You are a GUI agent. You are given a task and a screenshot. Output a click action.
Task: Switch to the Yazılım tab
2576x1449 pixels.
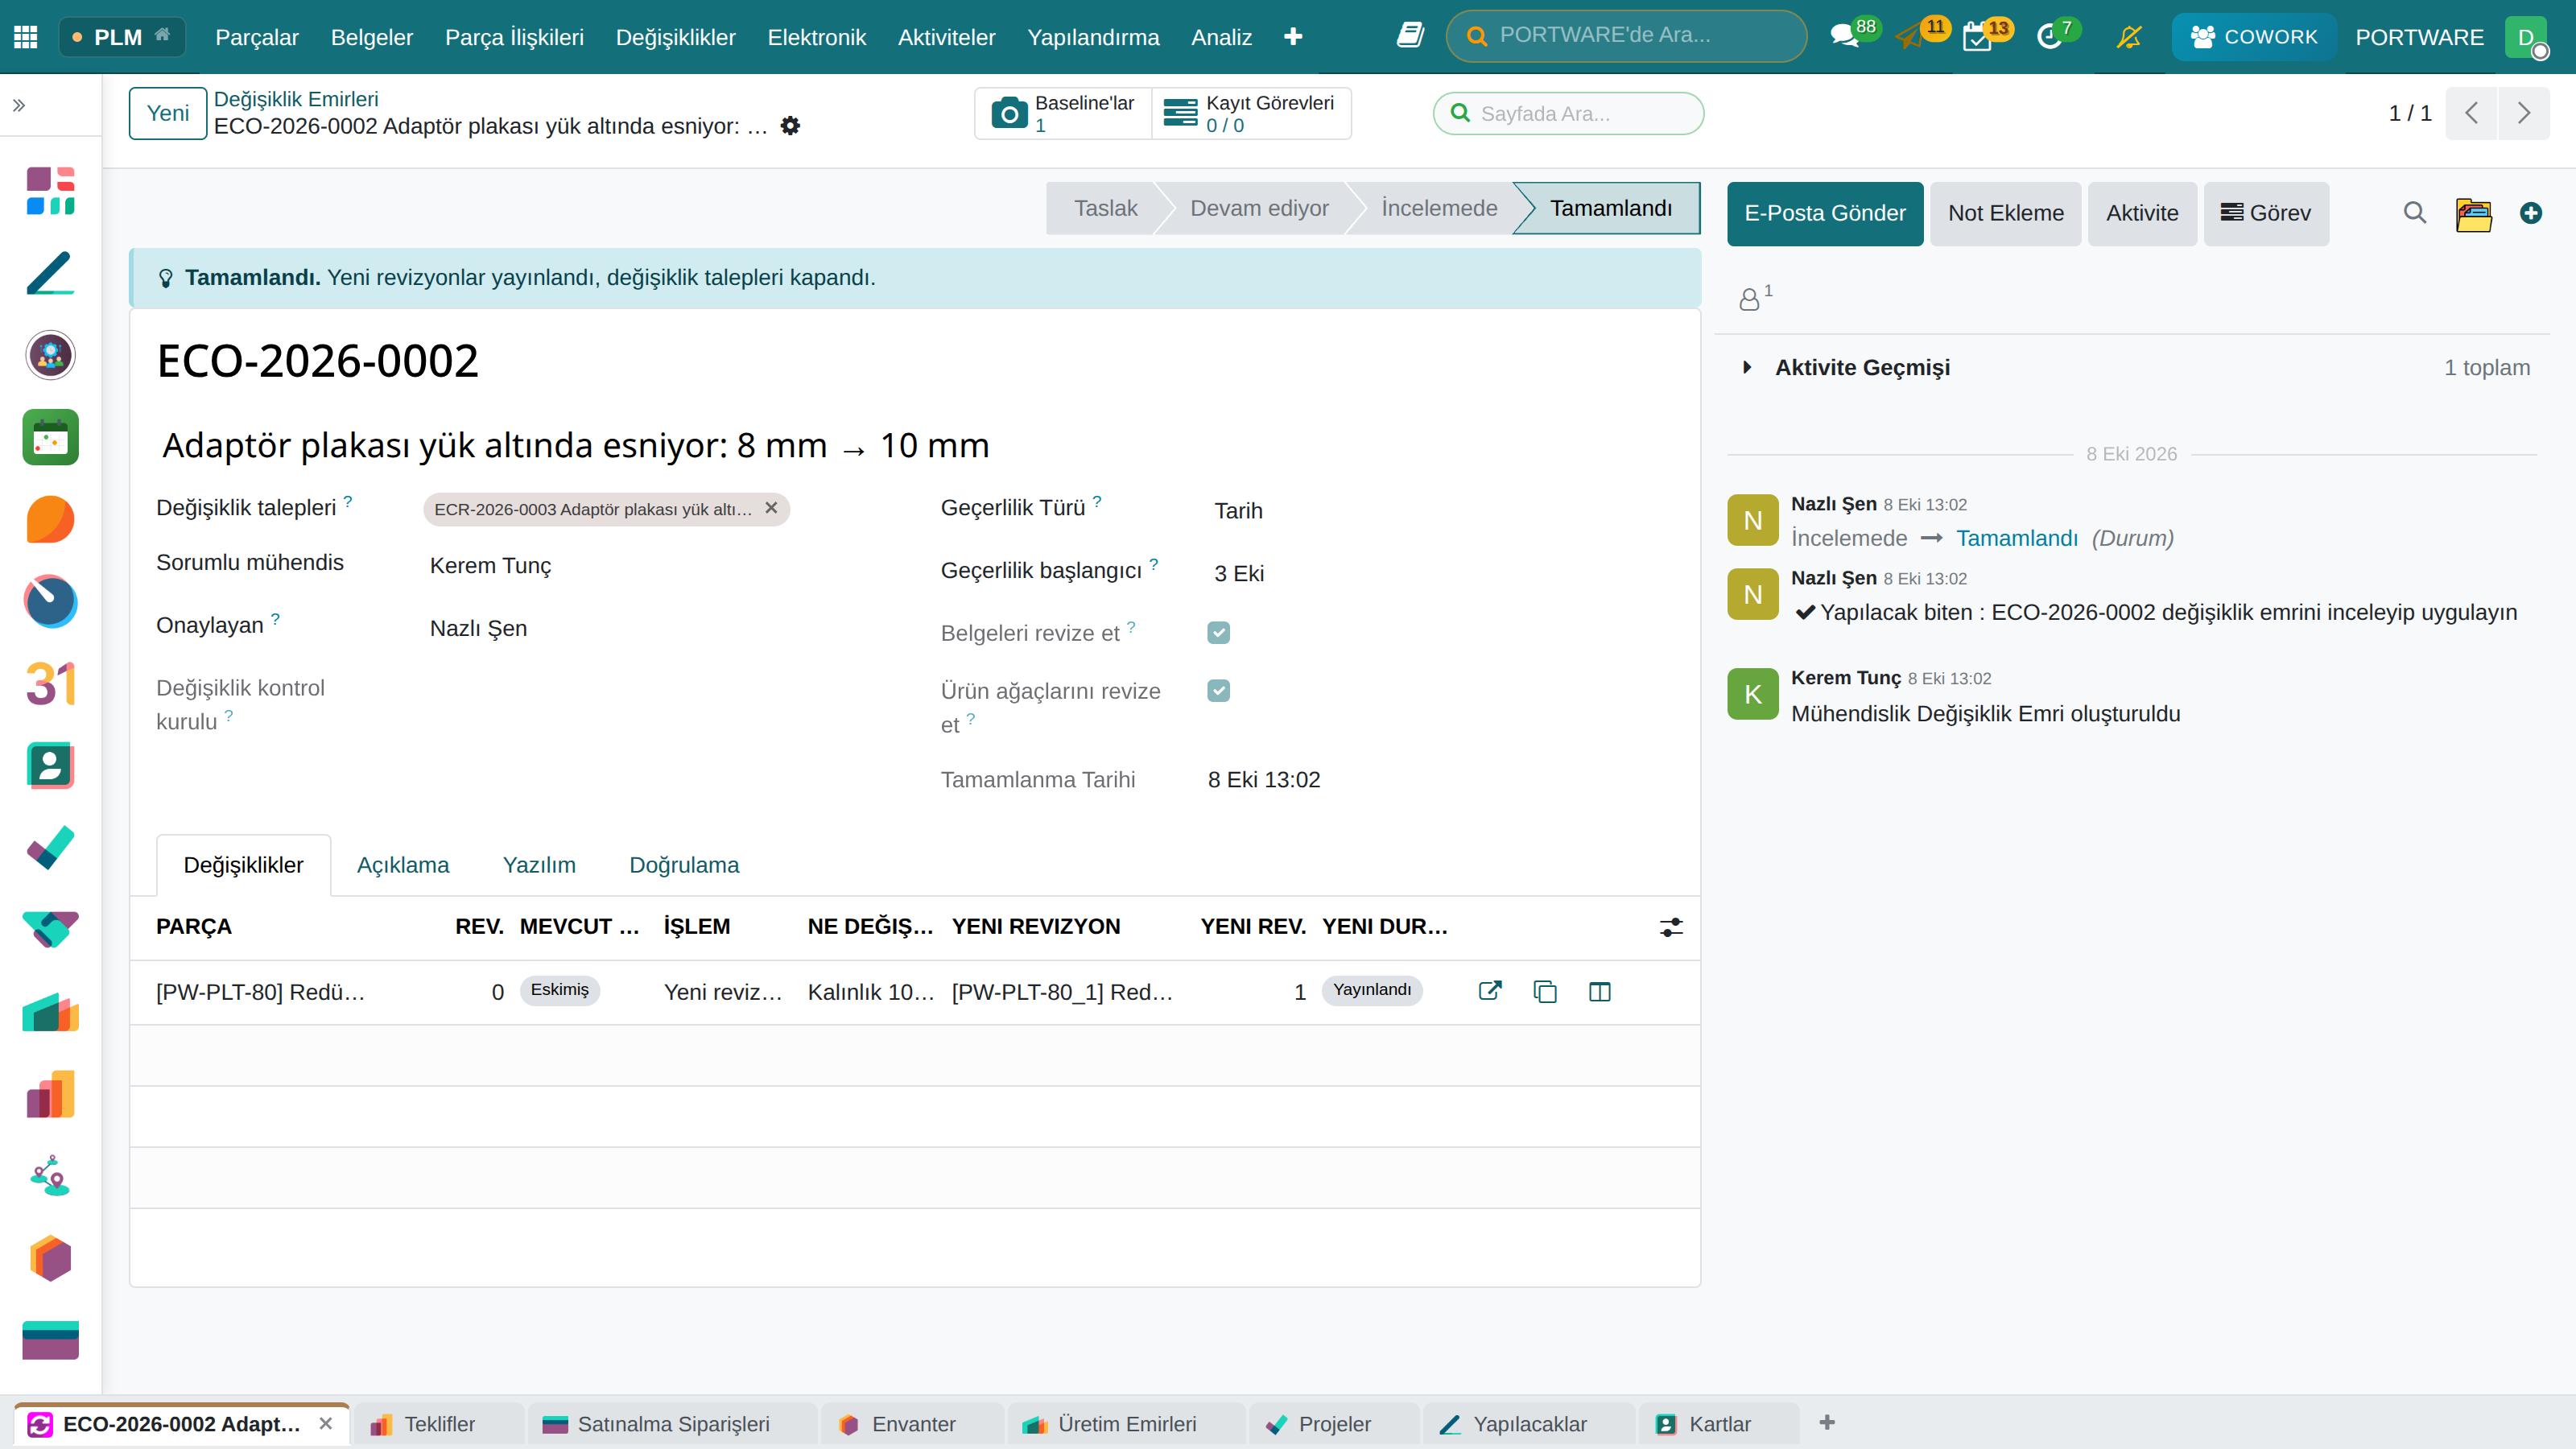tap(539, 865)
